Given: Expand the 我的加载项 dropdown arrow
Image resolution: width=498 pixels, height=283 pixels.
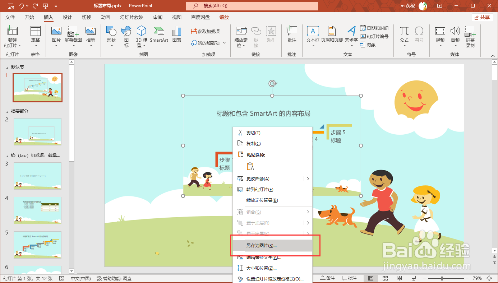Looking at the screenshot, I should (x=225, y=43).
